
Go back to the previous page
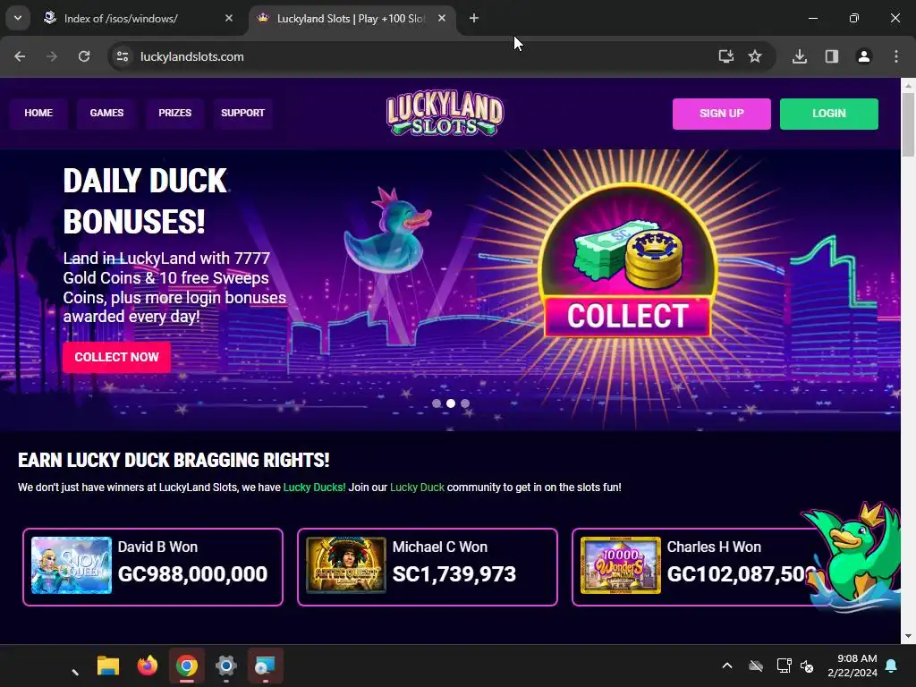(20, 56)
